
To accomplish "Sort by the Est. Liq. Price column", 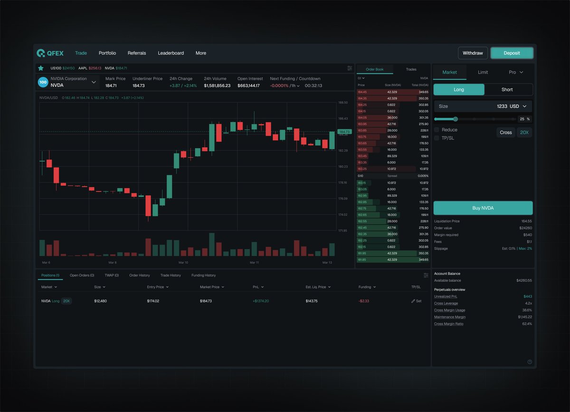I will tap(318, 287).
